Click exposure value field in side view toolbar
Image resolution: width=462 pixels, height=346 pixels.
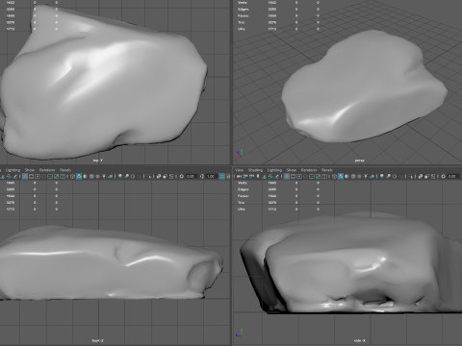[452, 176]
